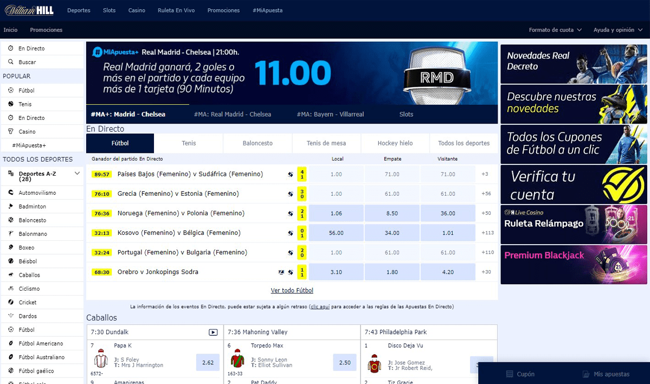Viewport: 650px width, 384px height.
Task: Select the Fútbol ball icon under Popular
Action: 11,90
